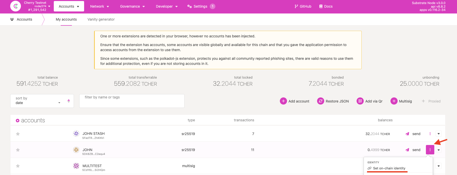
Task: Star the MULTITEST account
Action: pos(18,166)
